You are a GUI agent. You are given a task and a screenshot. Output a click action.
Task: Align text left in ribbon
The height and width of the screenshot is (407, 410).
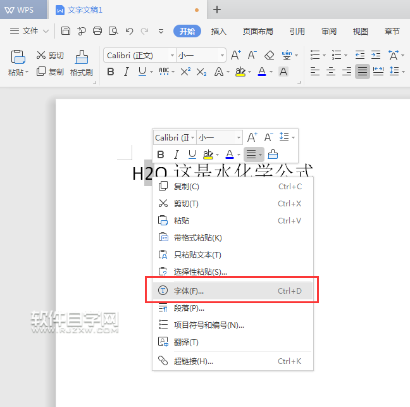pos(315,71)
